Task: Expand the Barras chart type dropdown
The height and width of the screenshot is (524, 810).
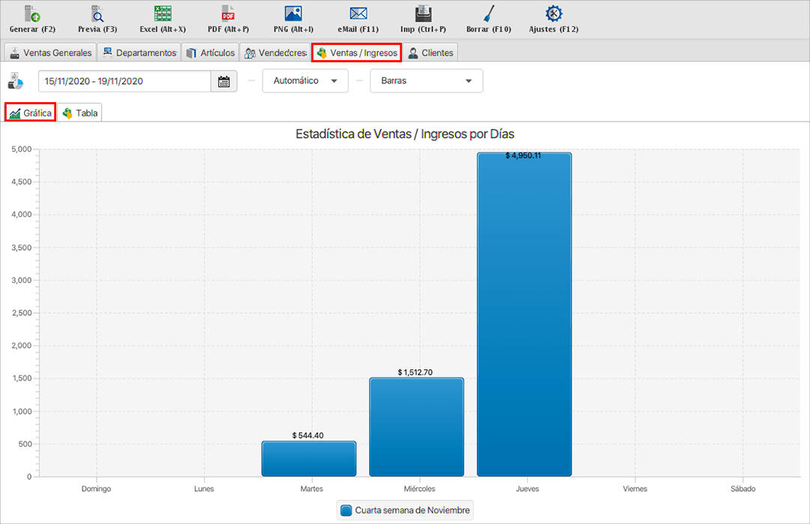Action: (426, 81)
